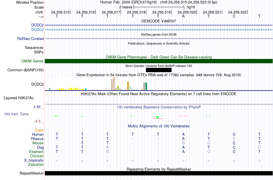This screenshot has height=180, width=273.
Task: Click the 24,256,520 ruler position
Action: point(187,12)
